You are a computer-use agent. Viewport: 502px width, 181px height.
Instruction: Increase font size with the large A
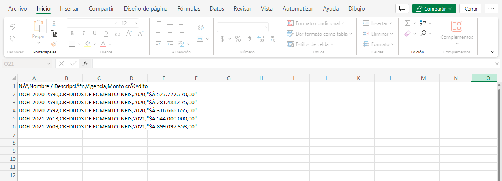[129, 34]
